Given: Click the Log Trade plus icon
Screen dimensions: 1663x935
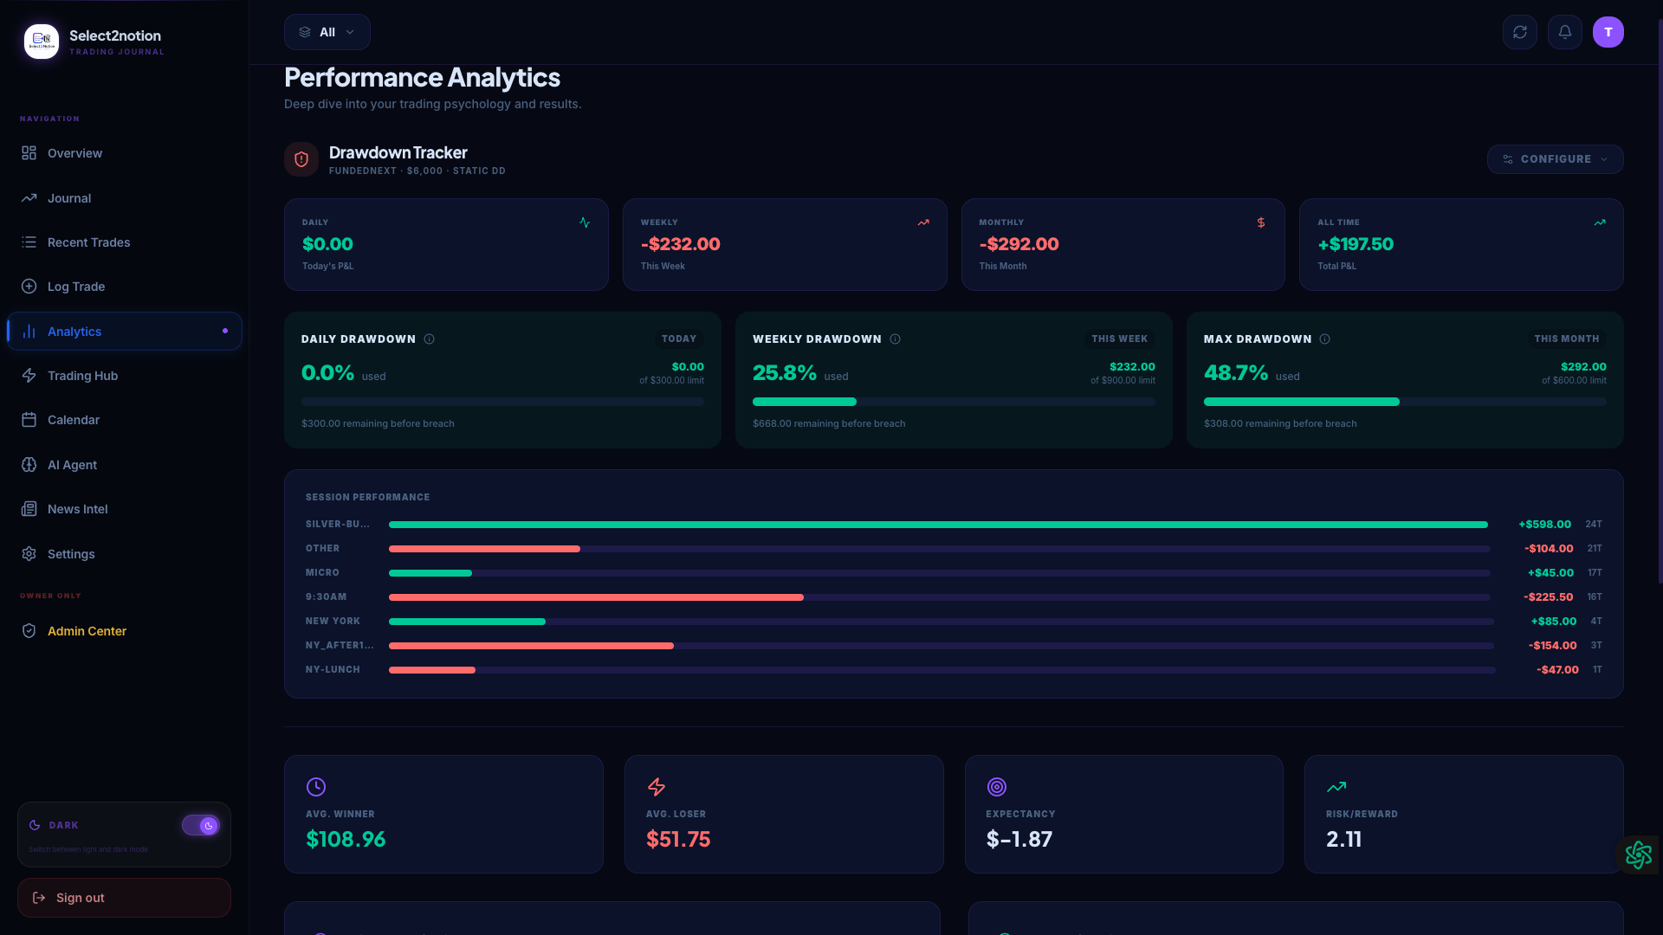Looking at the screenshot, I should [x=29, y=287].
